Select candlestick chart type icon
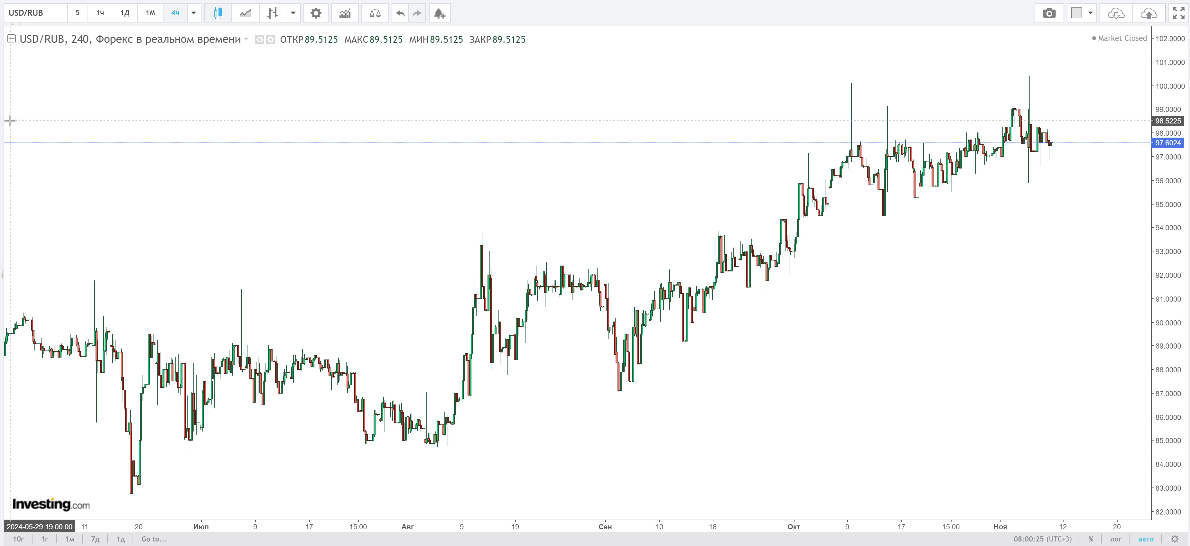This screenshot has height=546, width=1190. tap(218, 13)
